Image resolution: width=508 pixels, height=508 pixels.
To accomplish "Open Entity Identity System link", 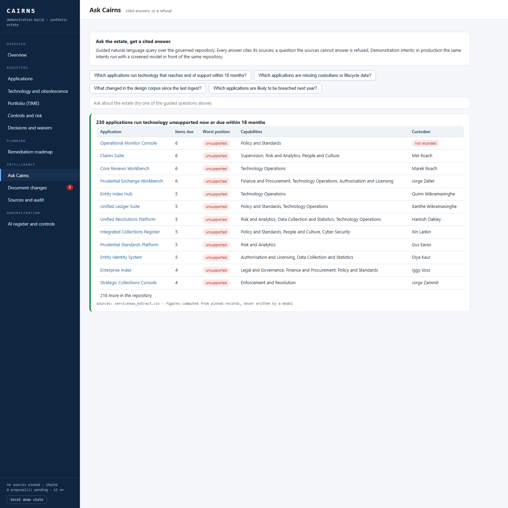I will [121, 257].
